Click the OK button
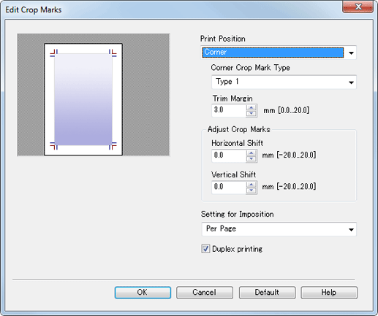The height and width of the screenshot is (316, 378). tap(143, 293)
